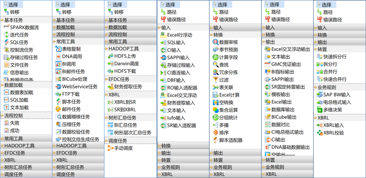Select the XBRL到SR icon
This screenshot has width=366, height=178.
coord(111,102)
